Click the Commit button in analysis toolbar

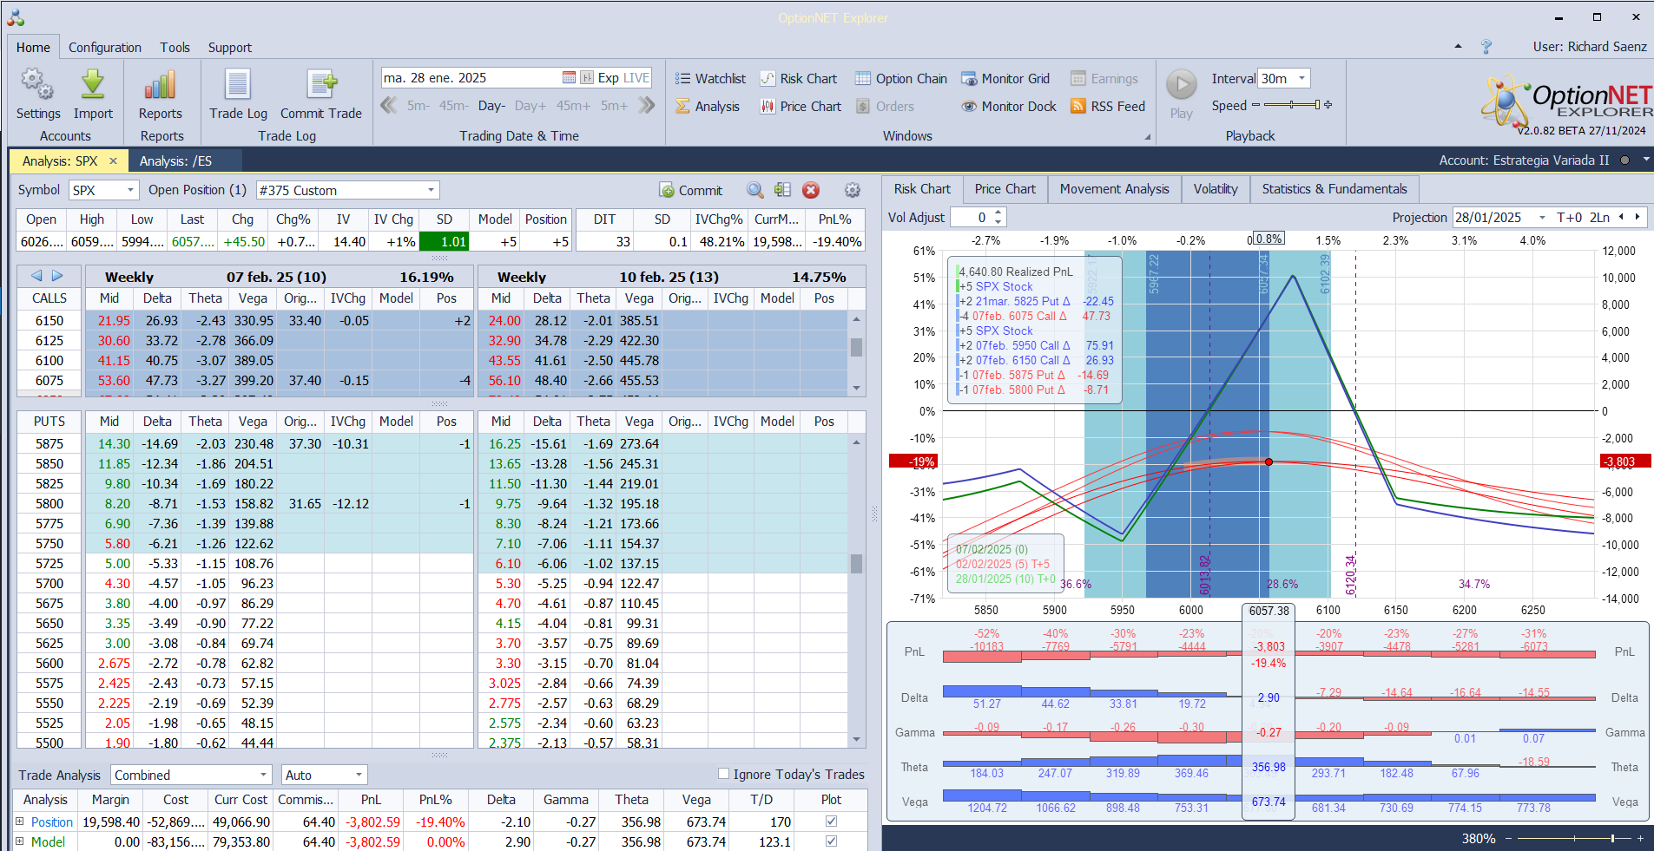(x=691, y=191)
